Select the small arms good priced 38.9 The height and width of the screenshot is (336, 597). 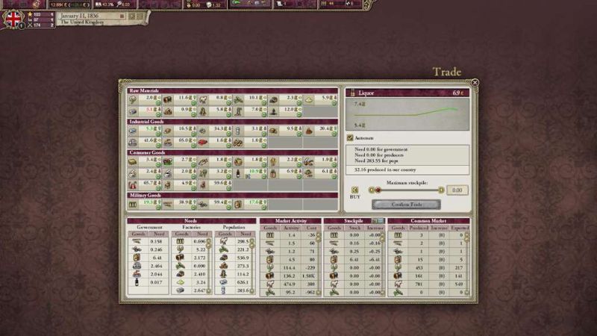point(179,205)
